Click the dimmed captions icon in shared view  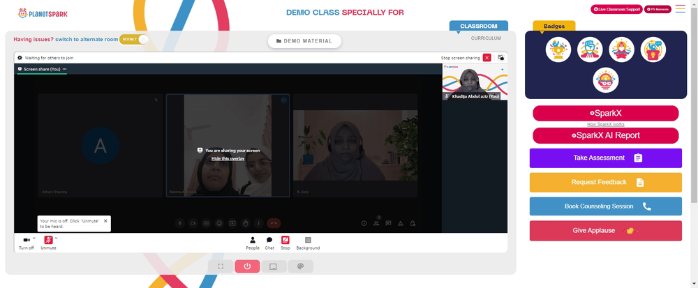206,223
